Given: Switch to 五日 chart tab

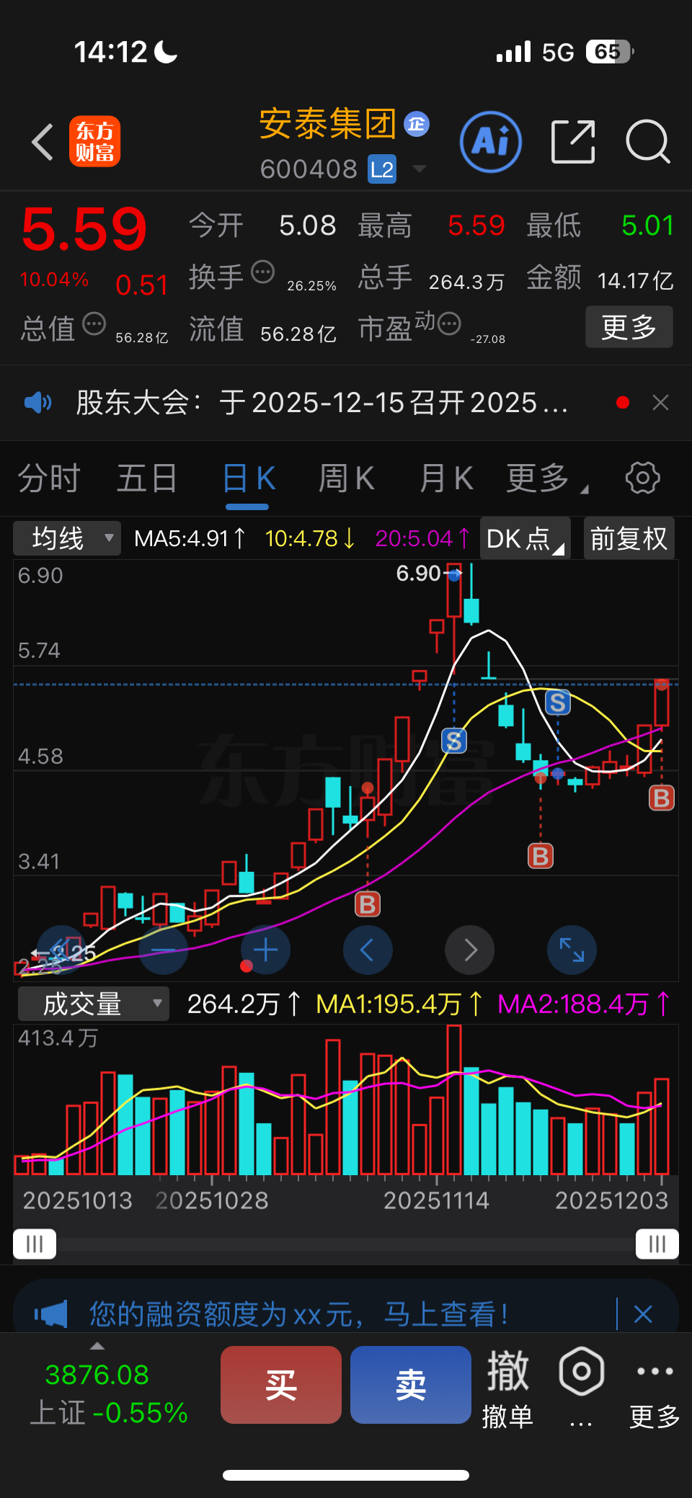Looking at the screenshot, I should [148, 478].
